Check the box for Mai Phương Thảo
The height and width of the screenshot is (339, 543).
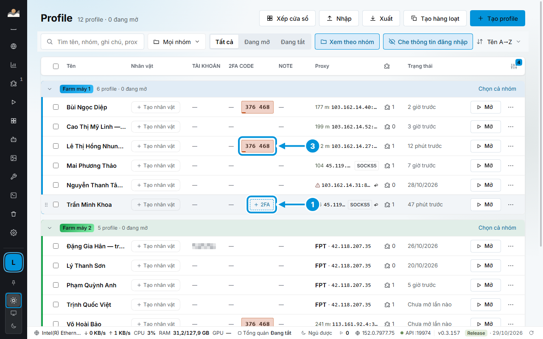(56, 166)
